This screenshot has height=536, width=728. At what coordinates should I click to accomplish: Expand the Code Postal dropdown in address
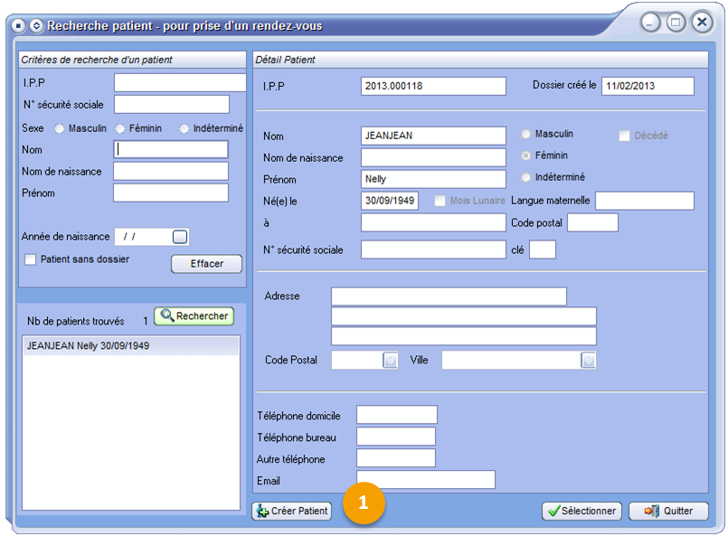coord(390,361)
